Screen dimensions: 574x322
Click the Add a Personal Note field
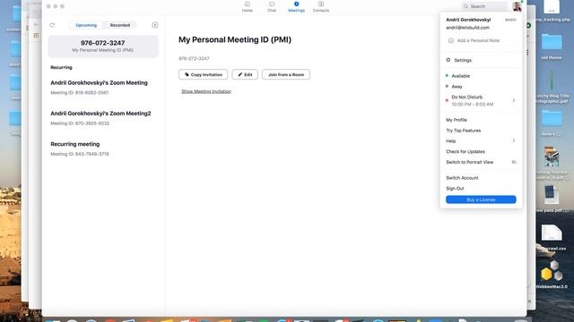point(481,40)
